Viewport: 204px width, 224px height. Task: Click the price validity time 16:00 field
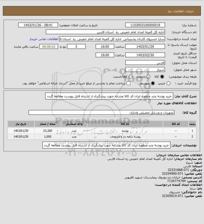click(x=105, y=55)
